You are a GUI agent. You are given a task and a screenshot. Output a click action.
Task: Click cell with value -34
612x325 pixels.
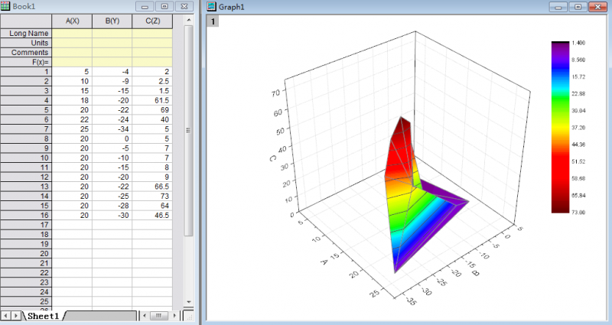112,129
